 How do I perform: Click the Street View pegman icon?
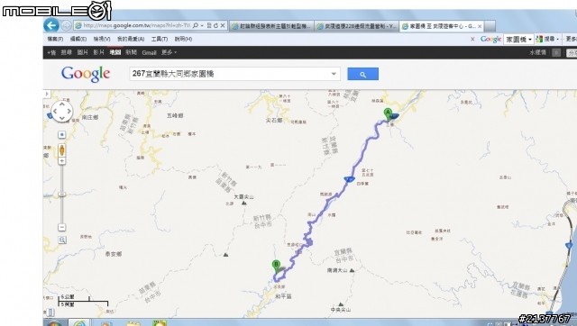tap(62, 150)
